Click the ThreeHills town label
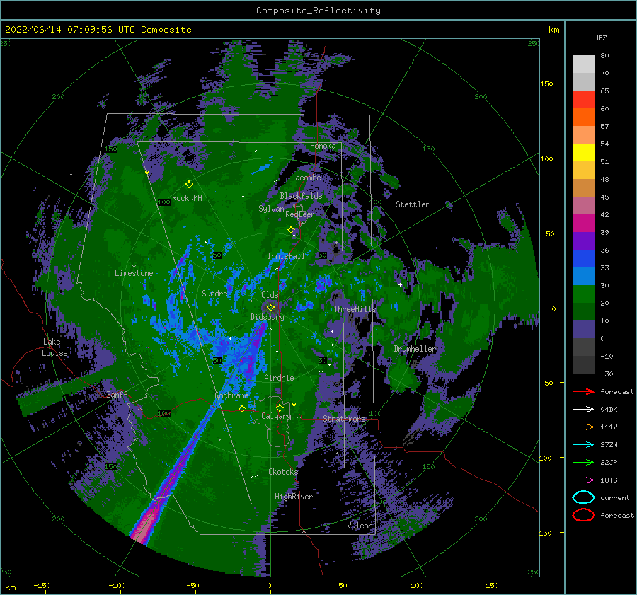Screen dimensions: 637x595 point(355,309)
